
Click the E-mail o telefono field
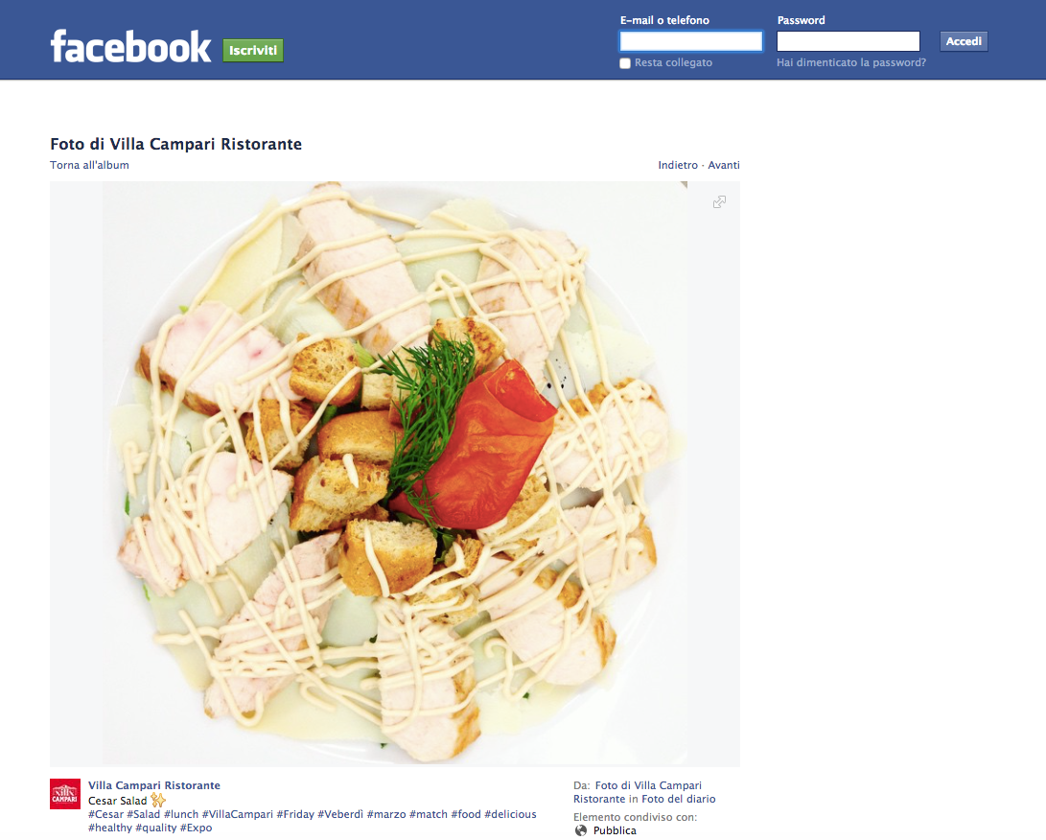pyautogui.click(x=691, y=41)
